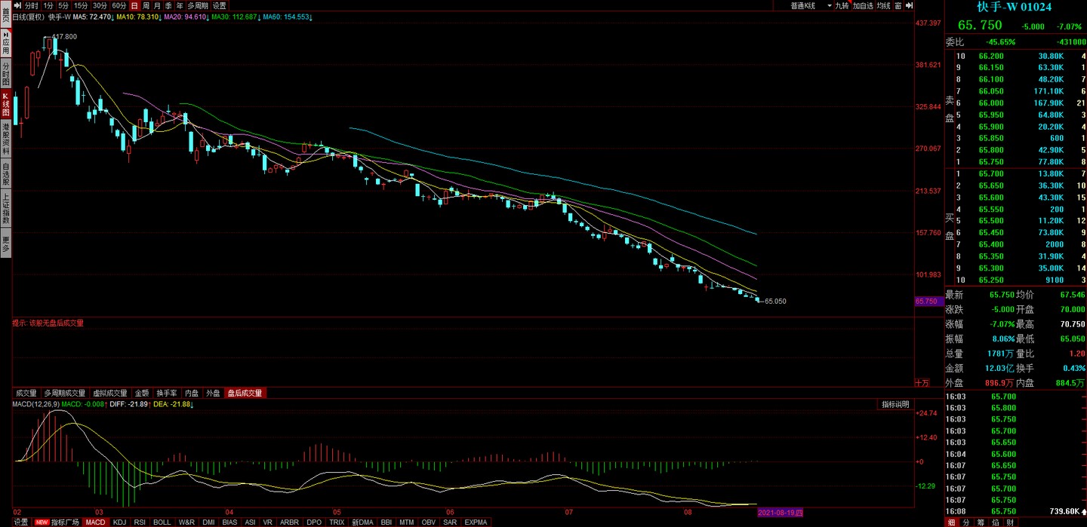This screenshot has width=1087, height=527.
Task: Click 加自选 to add to watchlist
Action: point(863,5)
